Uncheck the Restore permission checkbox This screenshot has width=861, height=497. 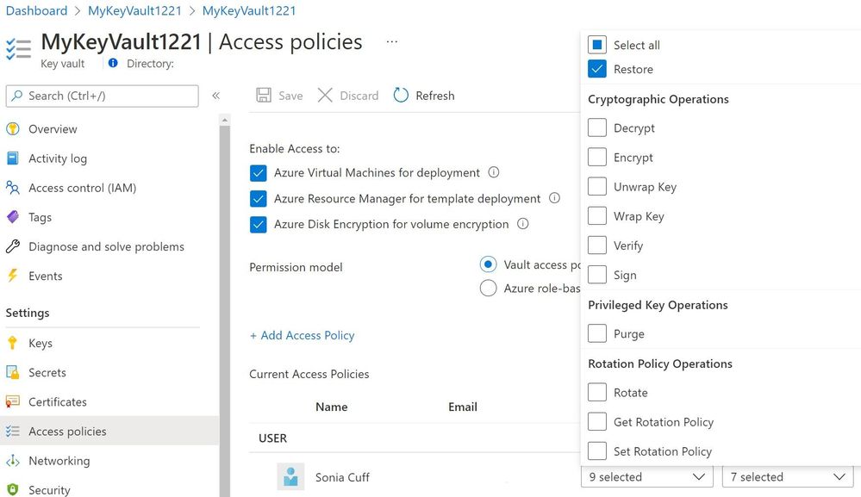click(x=597, y=69)
